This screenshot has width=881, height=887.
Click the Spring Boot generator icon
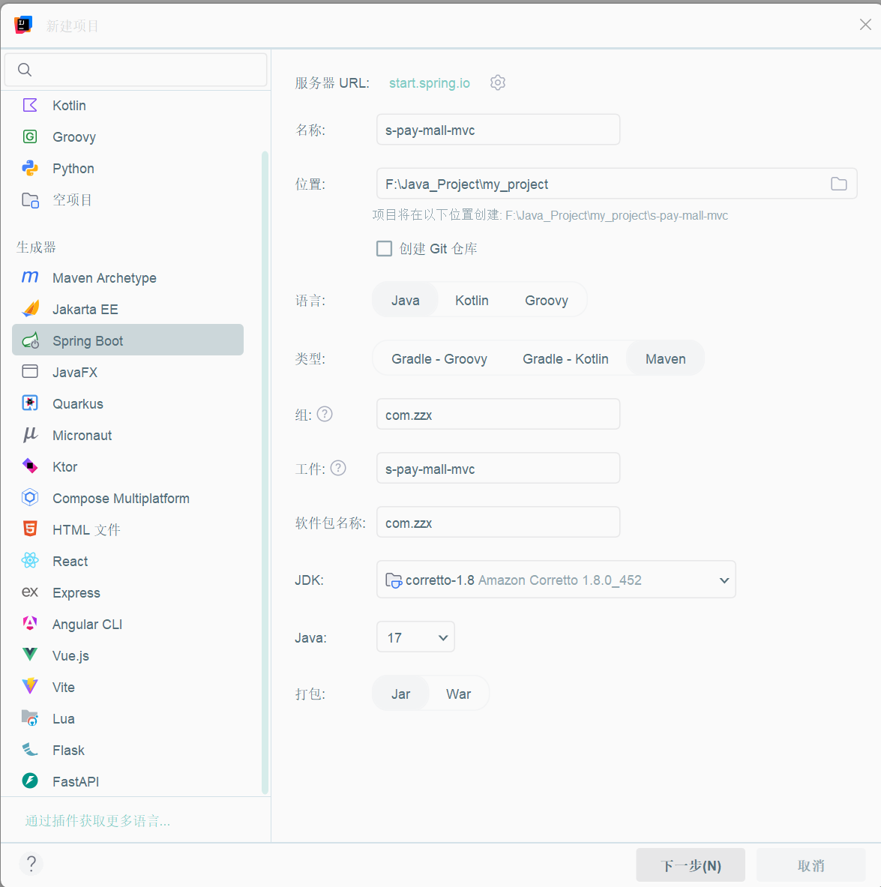pos(30,340)
